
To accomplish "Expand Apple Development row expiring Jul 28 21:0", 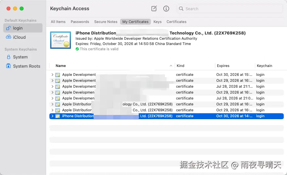I will (x=52, y=98).
